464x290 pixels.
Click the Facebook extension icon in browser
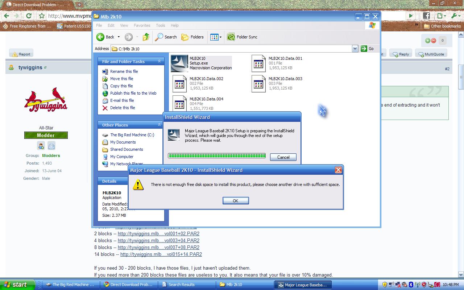[x=426, y=16]
